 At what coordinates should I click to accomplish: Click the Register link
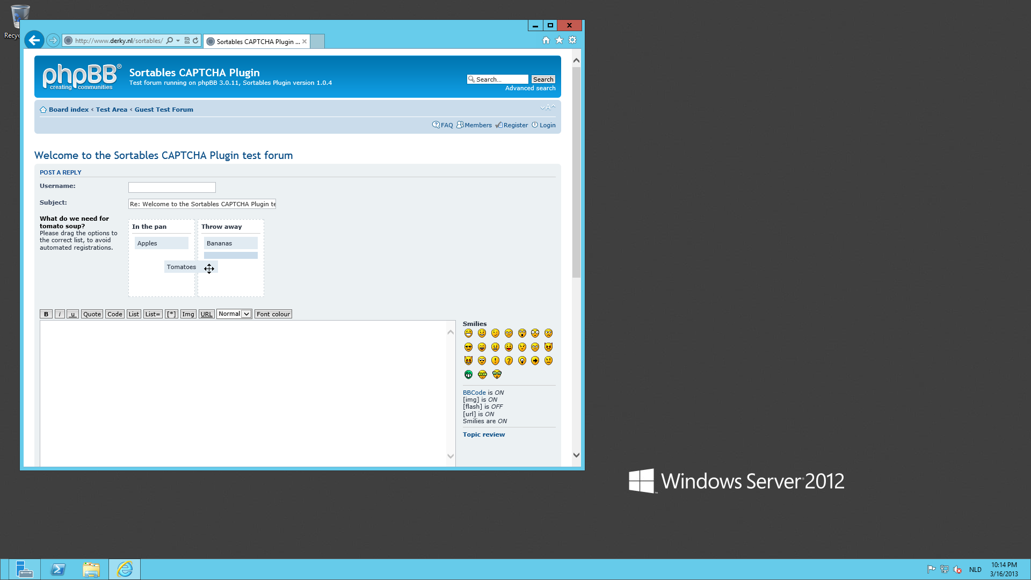515,125
